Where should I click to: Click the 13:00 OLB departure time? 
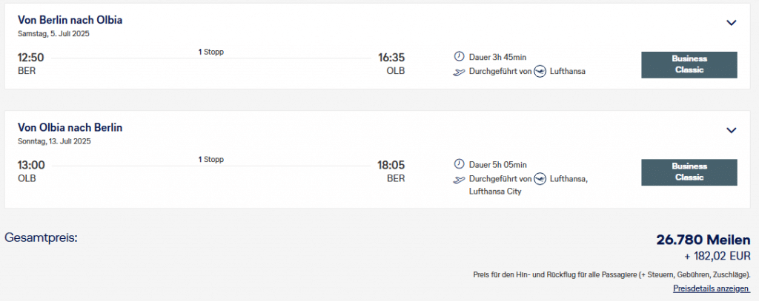[x=31, y=165]
